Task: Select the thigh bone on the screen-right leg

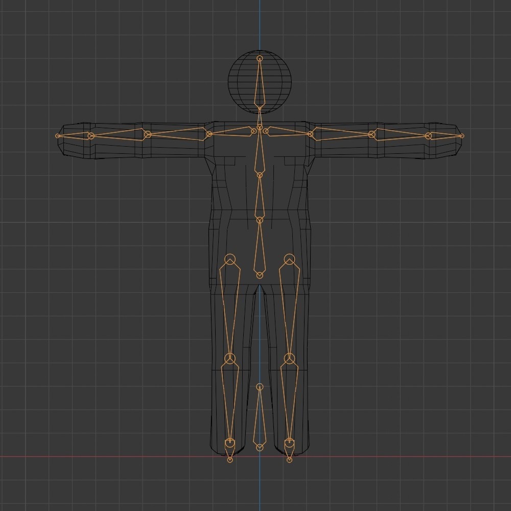Action: (x=289, y=310)
